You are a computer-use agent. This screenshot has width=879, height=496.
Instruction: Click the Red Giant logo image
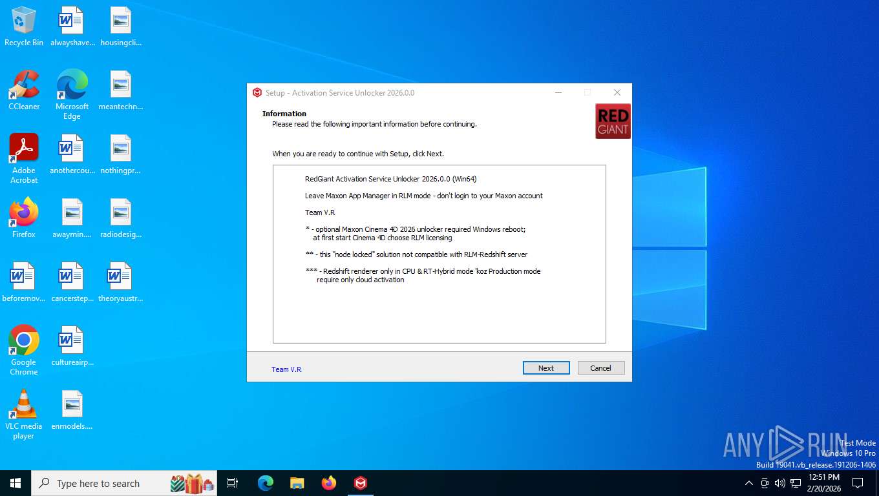point(613,121)
